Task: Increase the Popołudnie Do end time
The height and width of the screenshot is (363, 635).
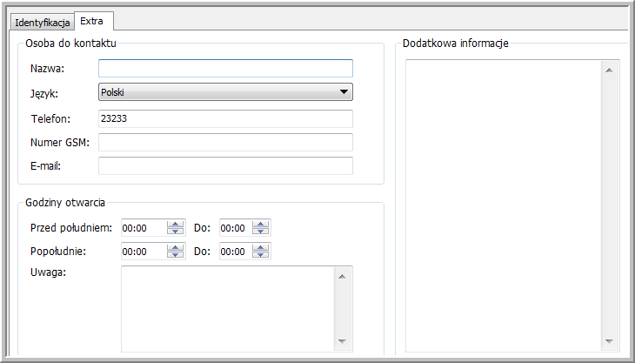Action: pos(261,247)
